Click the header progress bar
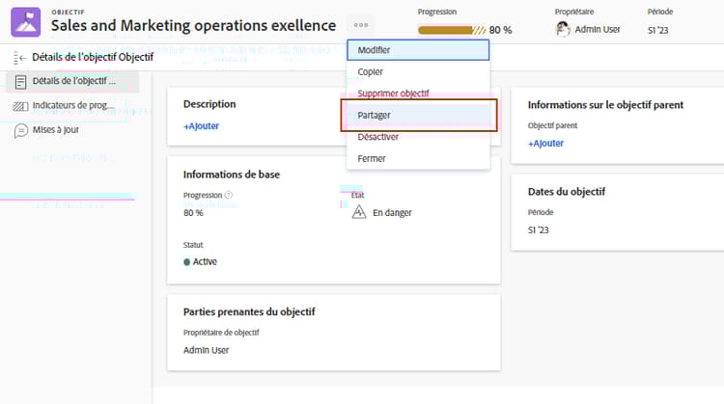Screen dimensions: 724x404 (451, 30)
